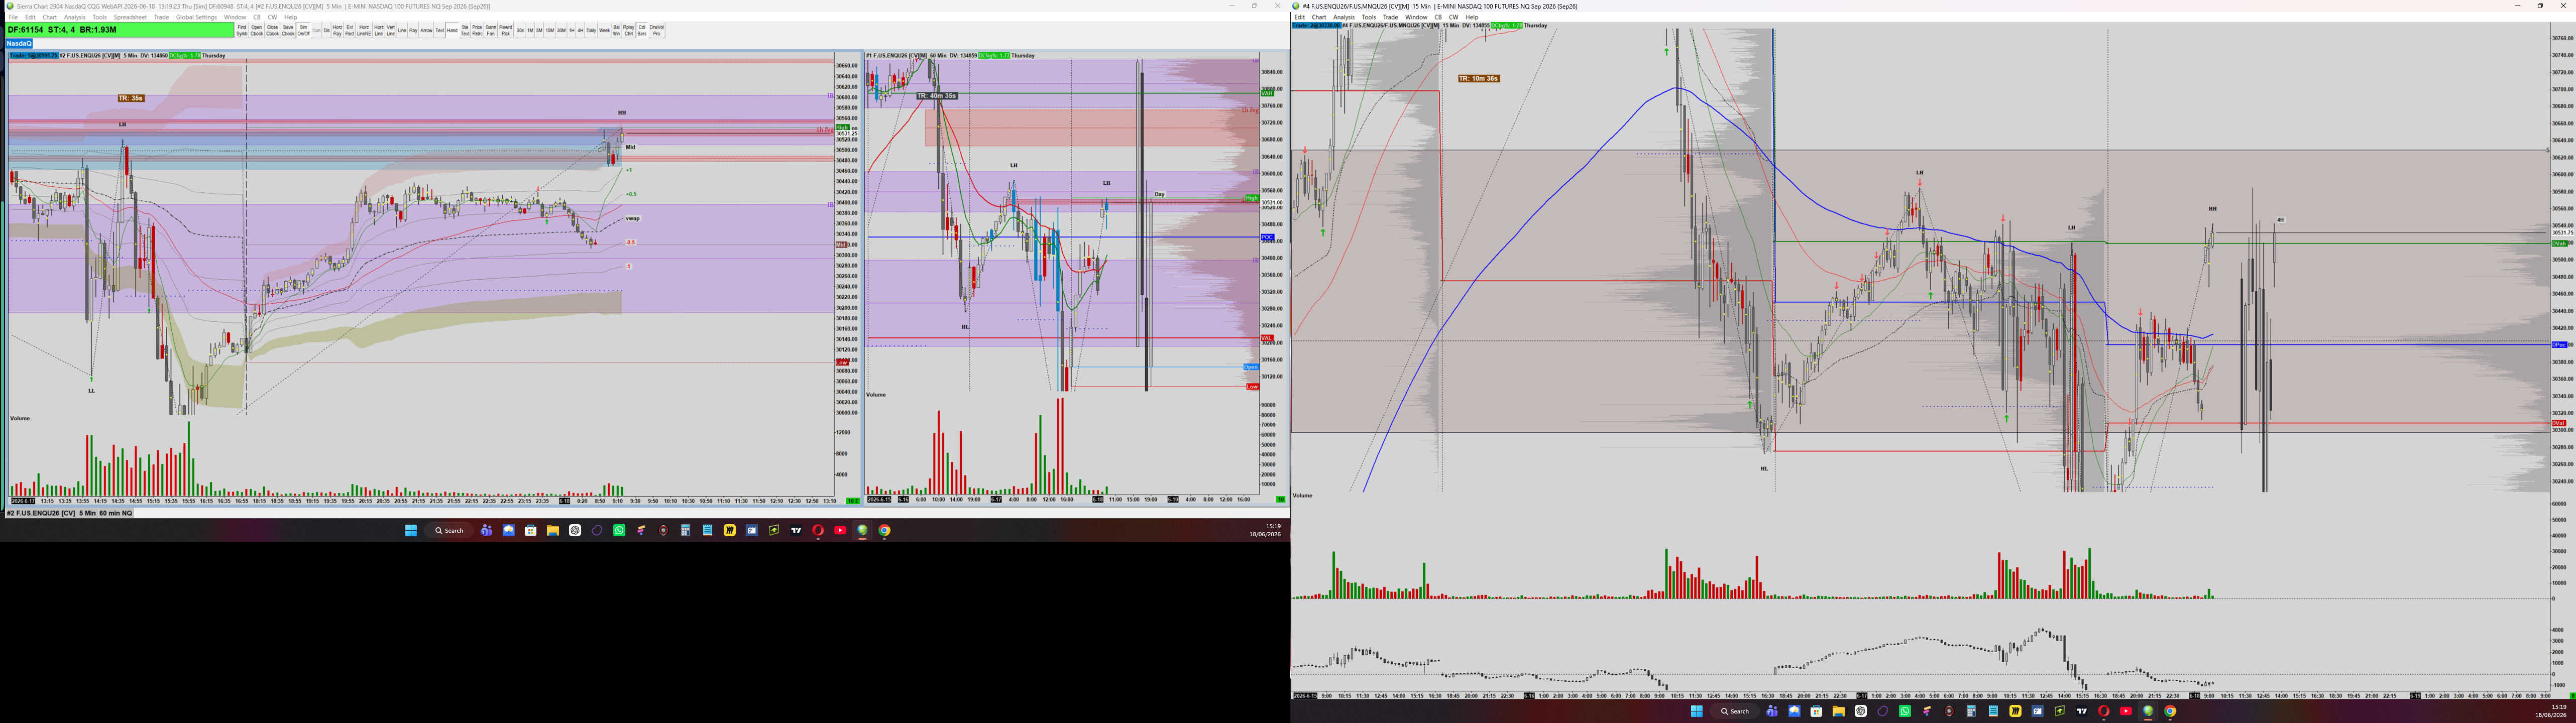Viewport: 2576px width, 723px height.
Task: Open Help menu in the 15 Min window
Action: coord(1472,17)
